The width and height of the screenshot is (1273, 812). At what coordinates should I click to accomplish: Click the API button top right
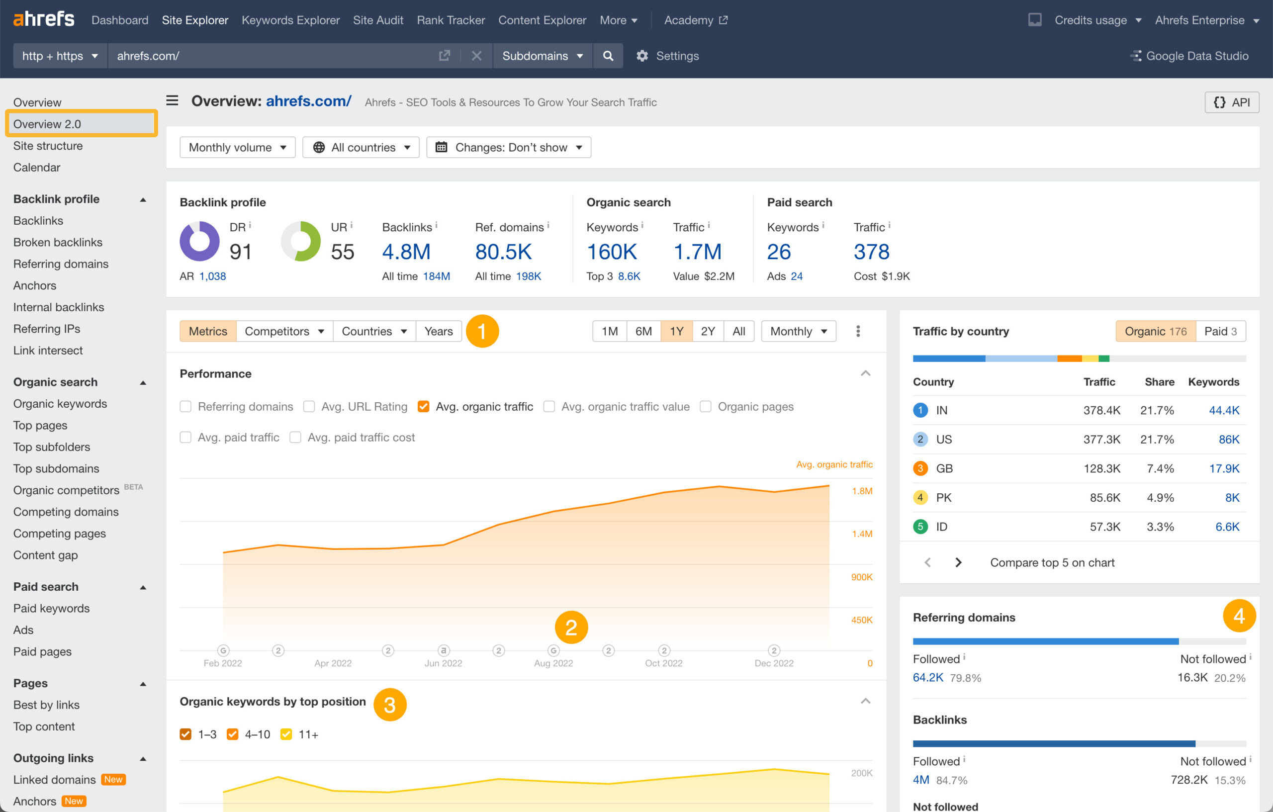click(1231, 101)
